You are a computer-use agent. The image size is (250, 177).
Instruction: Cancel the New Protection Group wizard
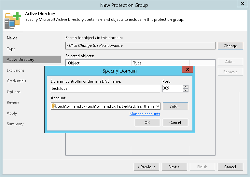230,167
